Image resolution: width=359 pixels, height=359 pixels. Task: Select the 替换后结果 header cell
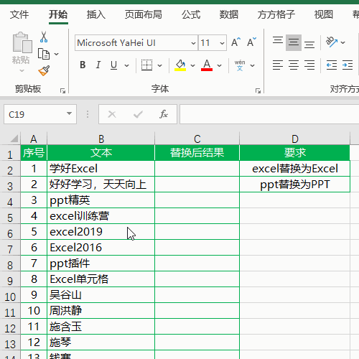(x=197, y=153)
